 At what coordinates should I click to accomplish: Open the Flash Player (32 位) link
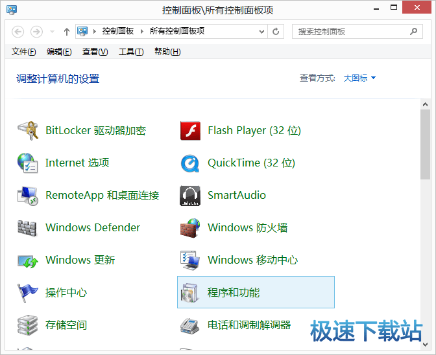tap(254, 130)
